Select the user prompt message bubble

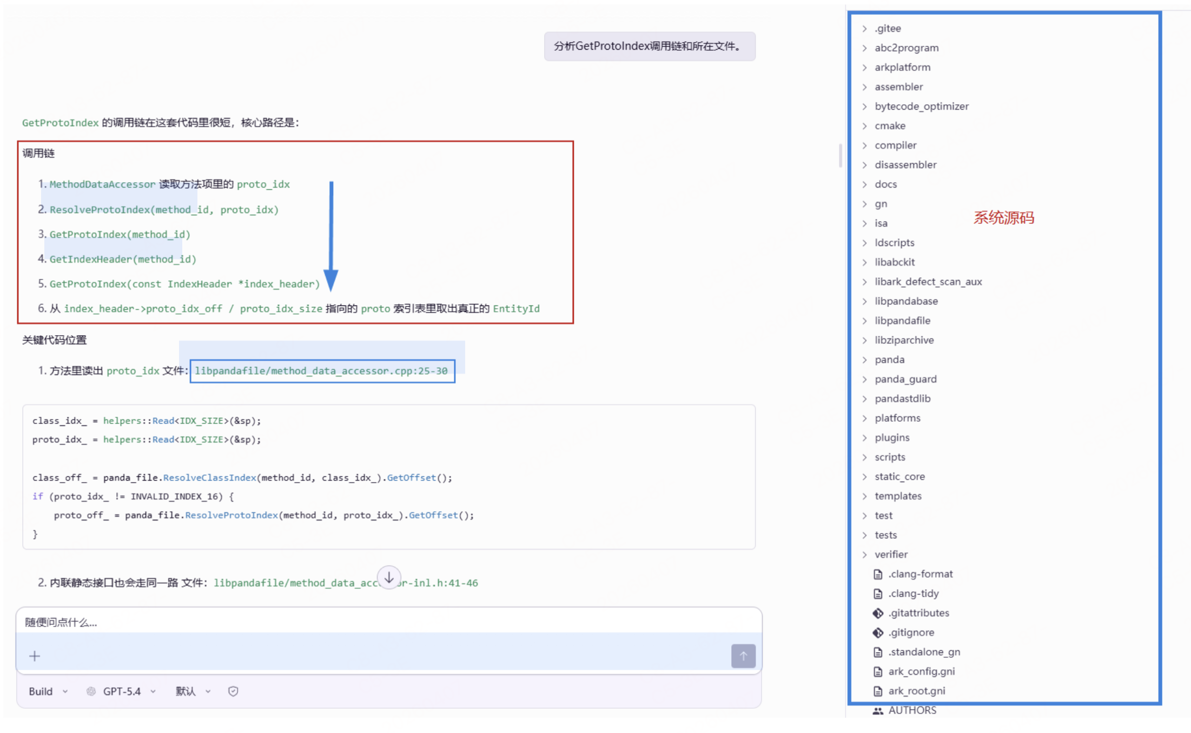(649, 46)
